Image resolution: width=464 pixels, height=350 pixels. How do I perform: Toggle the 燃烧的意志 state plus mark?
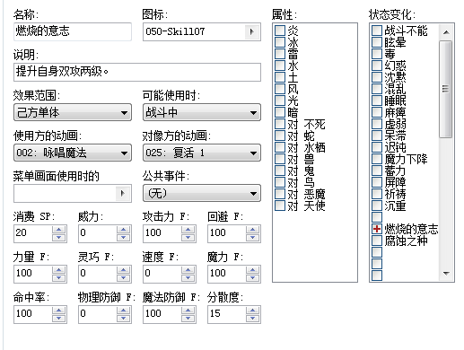377,229
